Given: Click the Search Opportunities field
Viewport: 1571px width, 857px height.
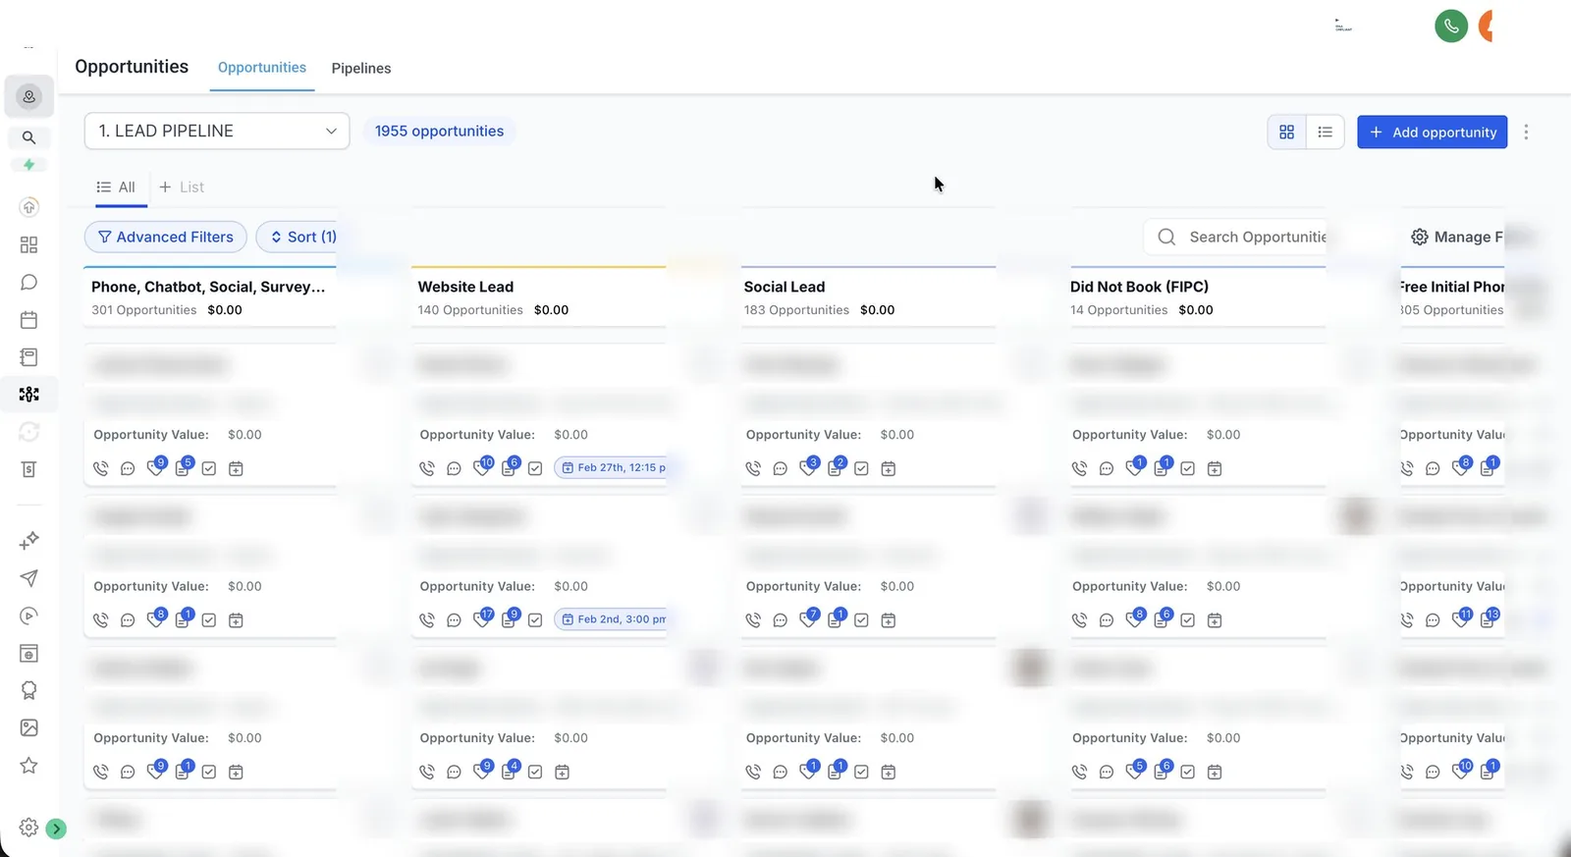Looking at the screenshot, I should (1235, 237).
